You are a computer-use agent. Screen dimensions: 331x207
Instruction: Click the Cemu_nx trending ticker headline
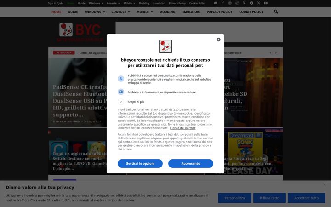tap(93, 53)
